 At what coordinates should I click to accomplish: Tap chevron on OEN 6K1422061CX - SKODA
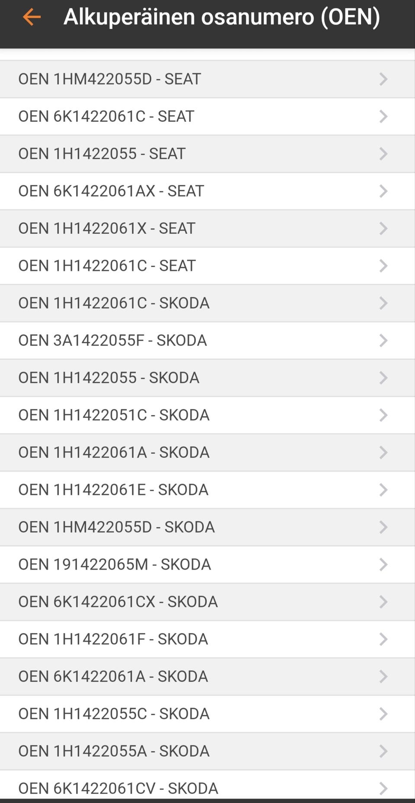pos(383,602)
